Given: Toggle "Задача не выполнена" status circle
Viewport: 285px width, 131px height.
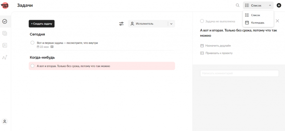Looking at the screenshot, I should point(202,21).
